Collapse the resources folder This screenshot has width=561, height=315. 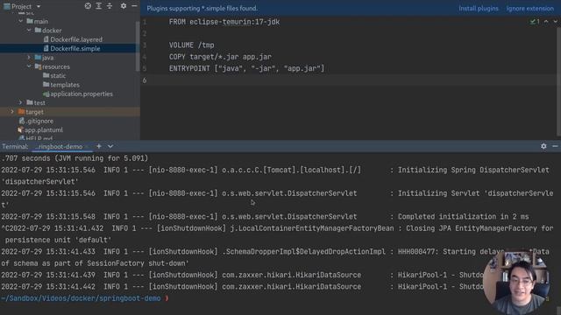[29, 66]
